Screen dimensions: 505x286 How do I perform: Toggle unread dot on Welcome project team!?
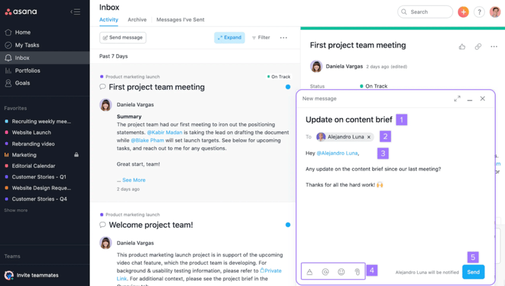288,225
